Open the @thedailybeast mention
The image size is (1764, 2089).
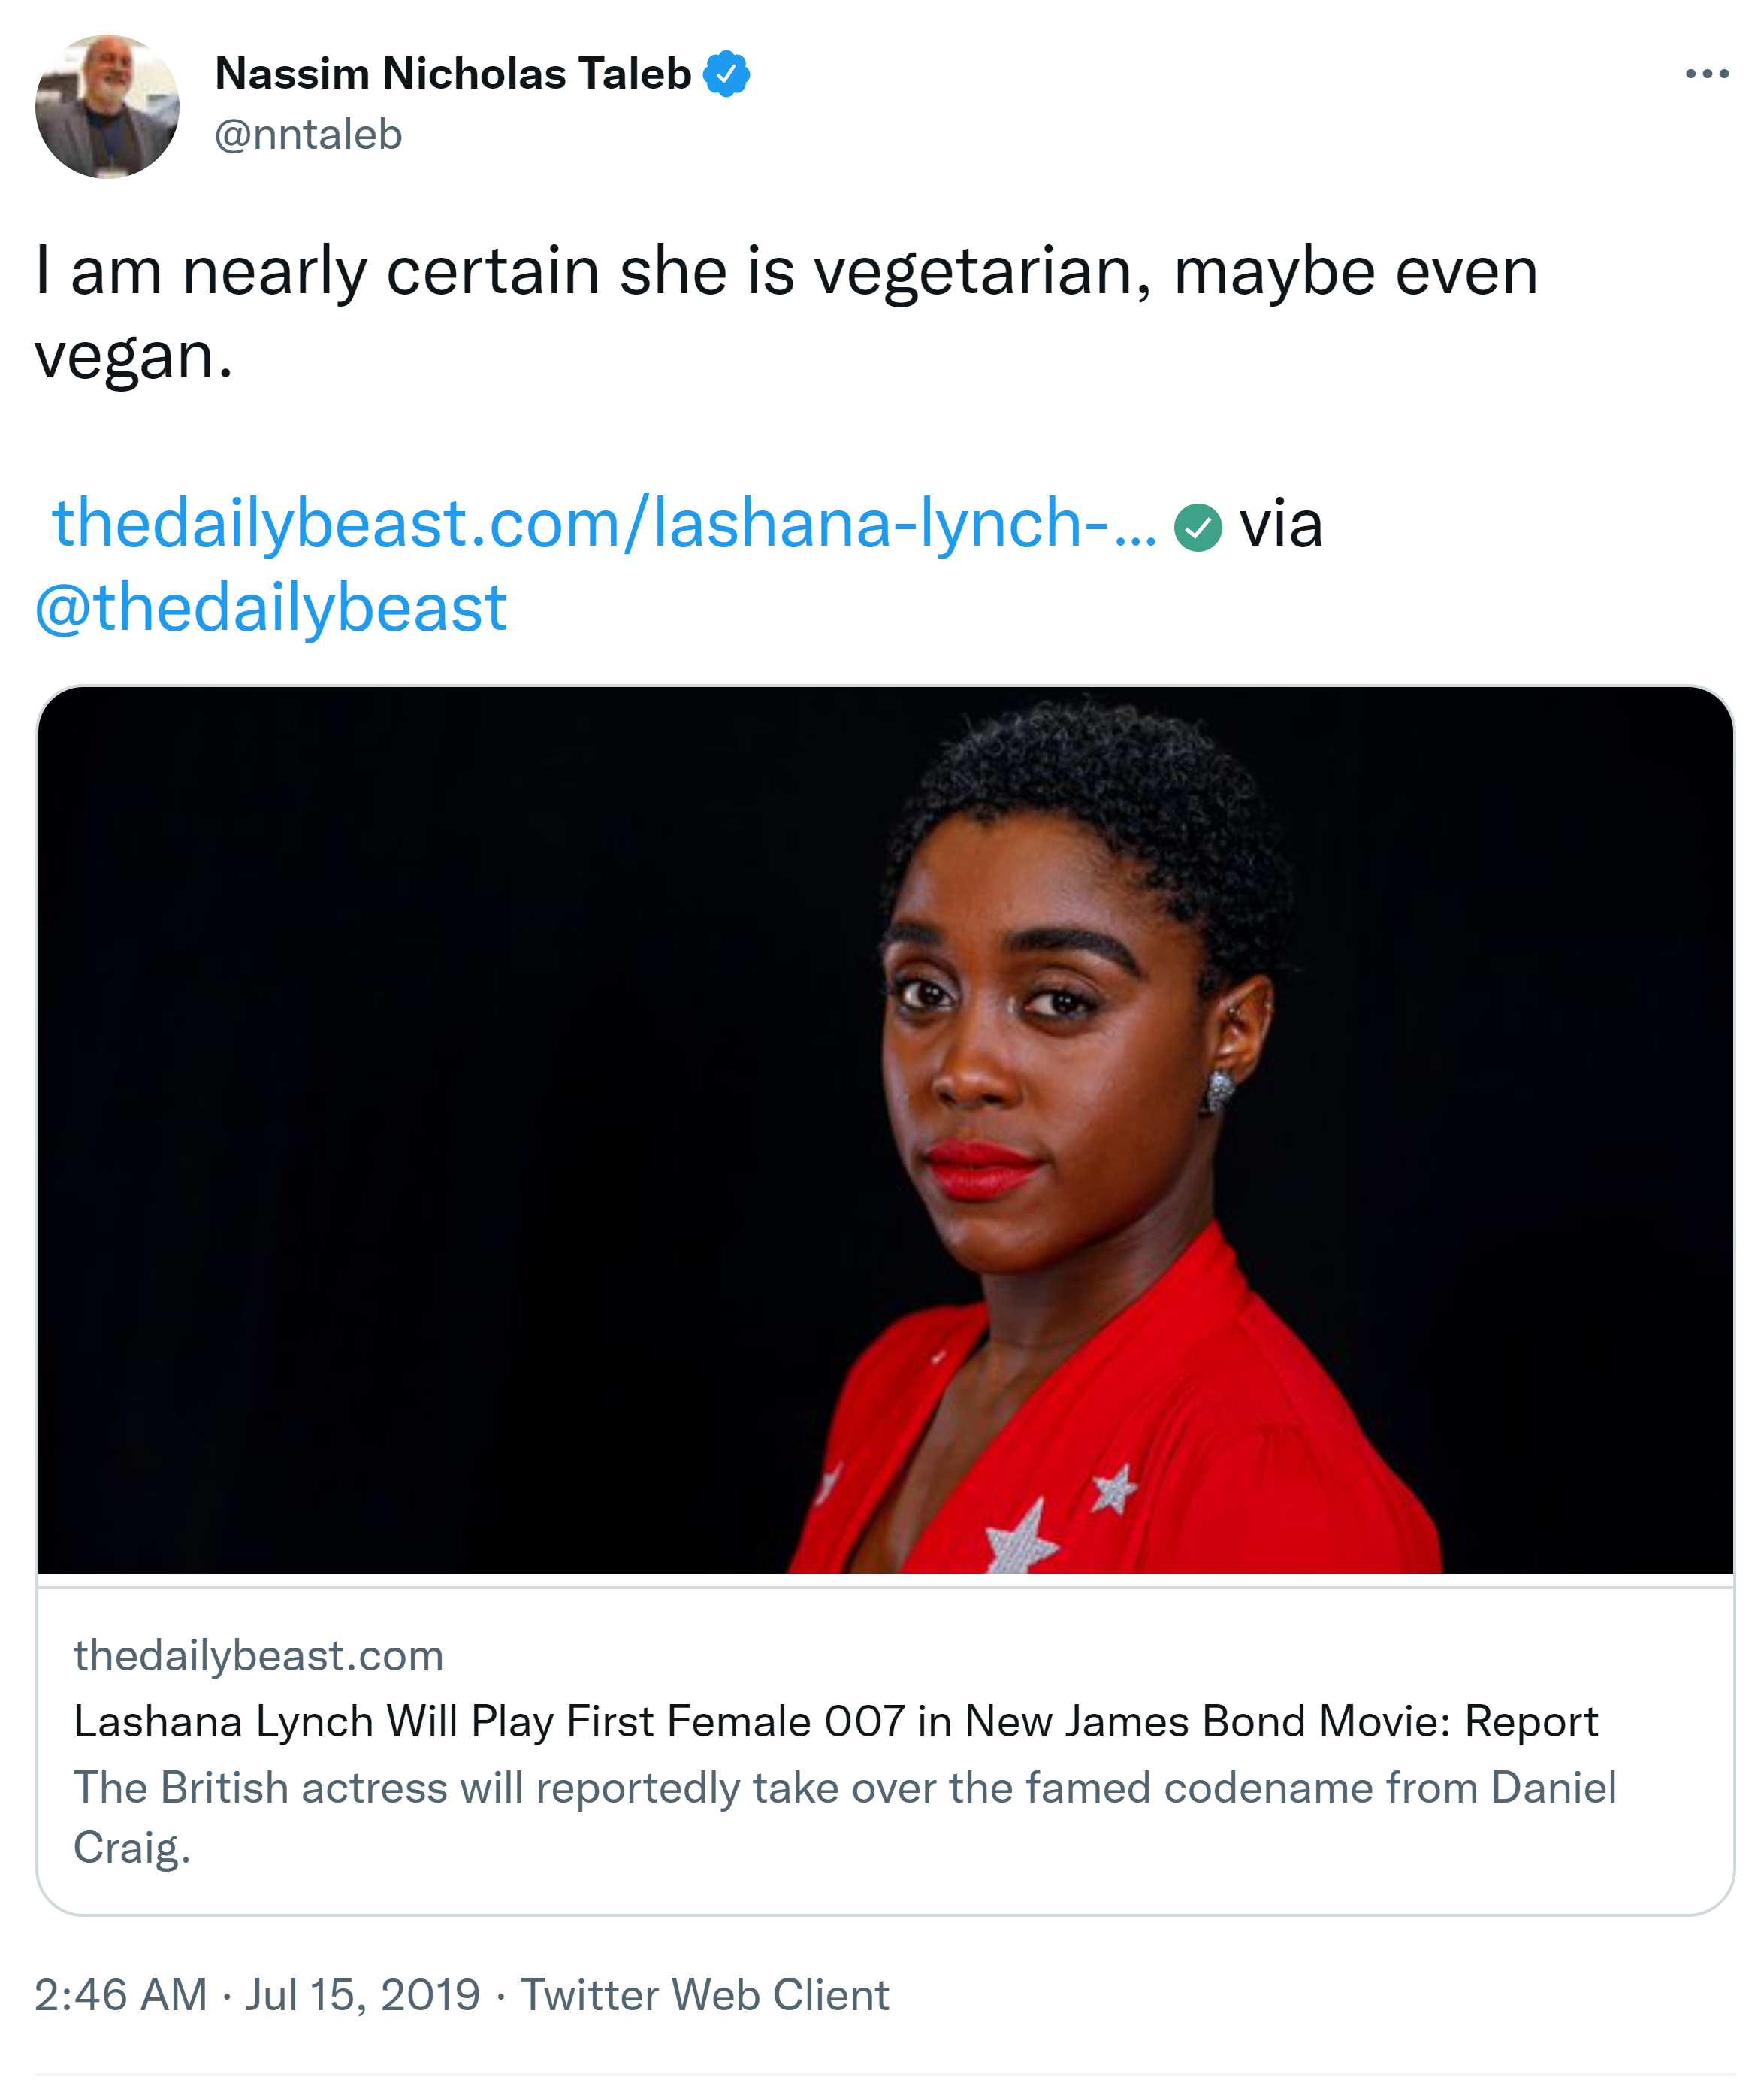(x=271, y=607)
